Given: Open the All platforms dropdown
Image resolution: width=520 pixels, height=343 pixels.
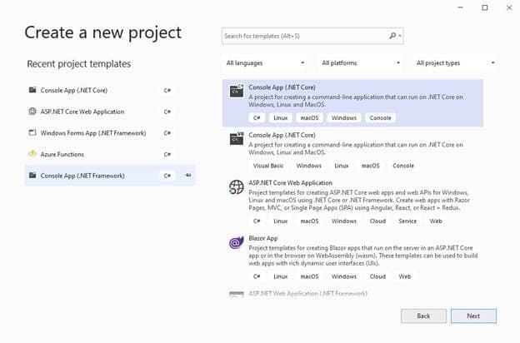Looking at the screenshot, I should 360,63.
